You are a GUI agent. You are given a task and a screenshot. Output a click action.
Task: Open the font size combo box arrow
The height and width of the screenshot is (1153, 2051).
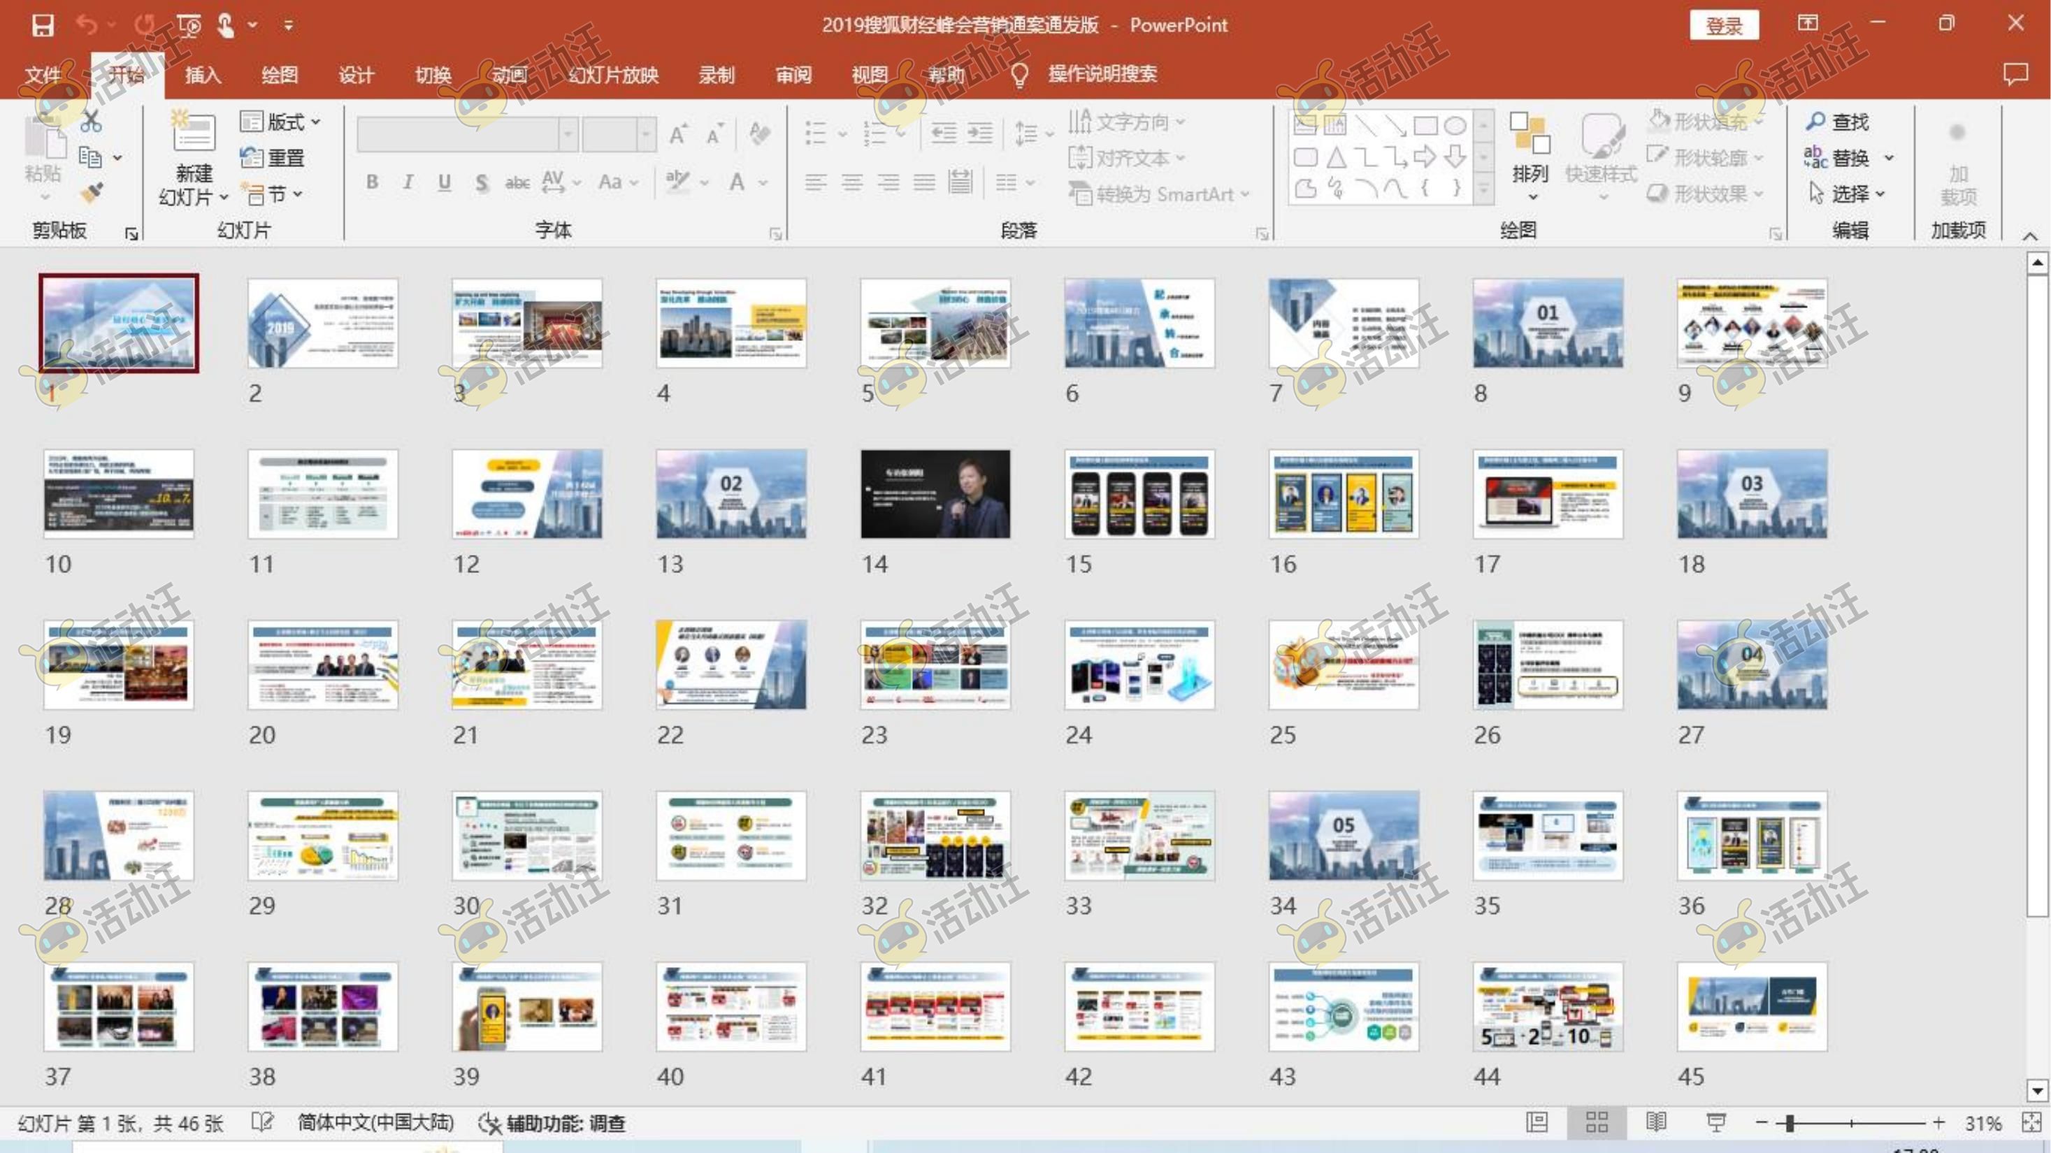[647, 133]
